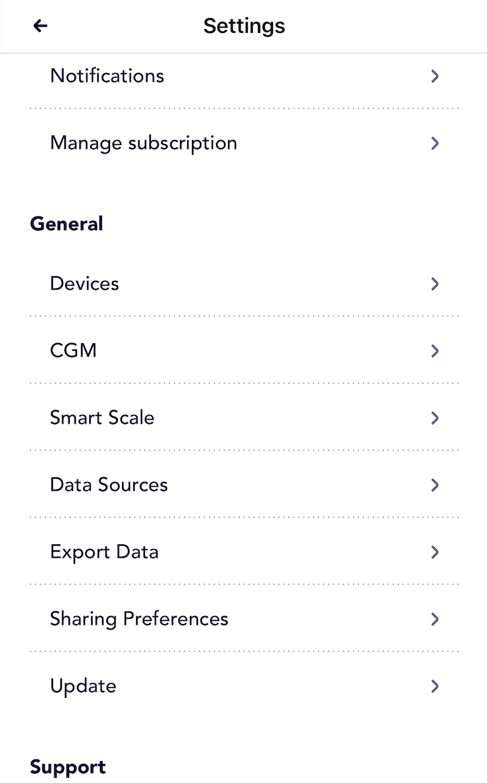Viewport: 487px width, 783px height.
Task: Tap the Smart Scale row arrow
Action: tap(435, 418)
